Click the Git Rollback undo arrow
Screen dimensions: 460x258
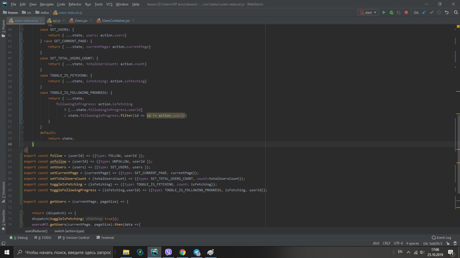click(447, 13)
